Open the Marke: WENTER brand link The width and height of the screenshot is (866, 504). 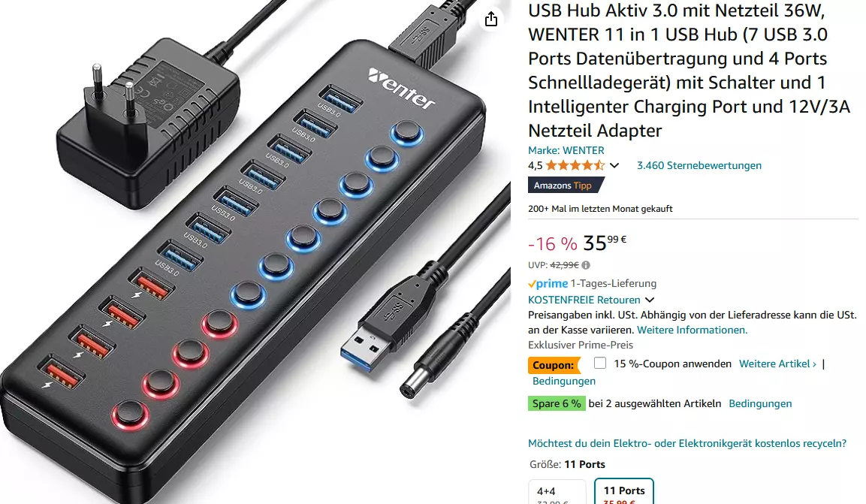(x=566, y=150)
